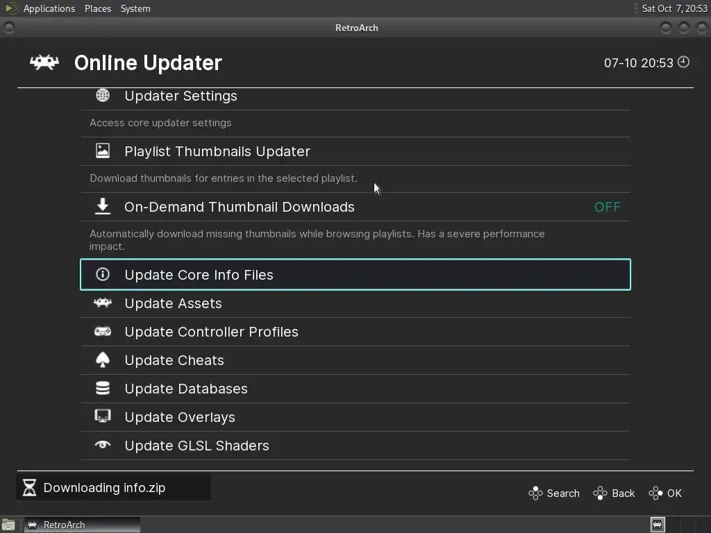Click the Search label in footer
The height and width of the screenshot is (533, 711).
pos(562,493)
